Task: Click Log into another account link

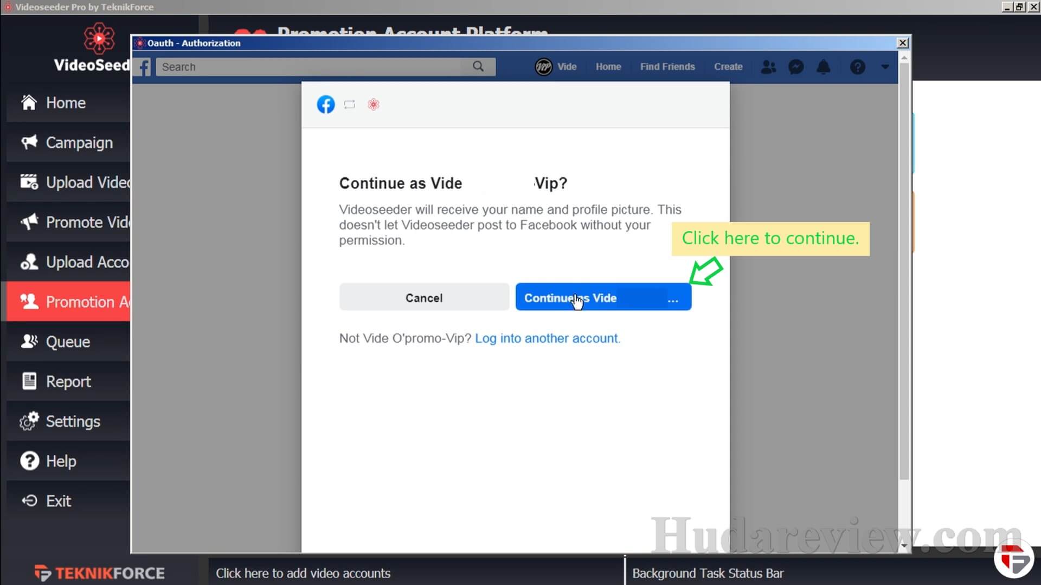Action: (x=548, y=339)
